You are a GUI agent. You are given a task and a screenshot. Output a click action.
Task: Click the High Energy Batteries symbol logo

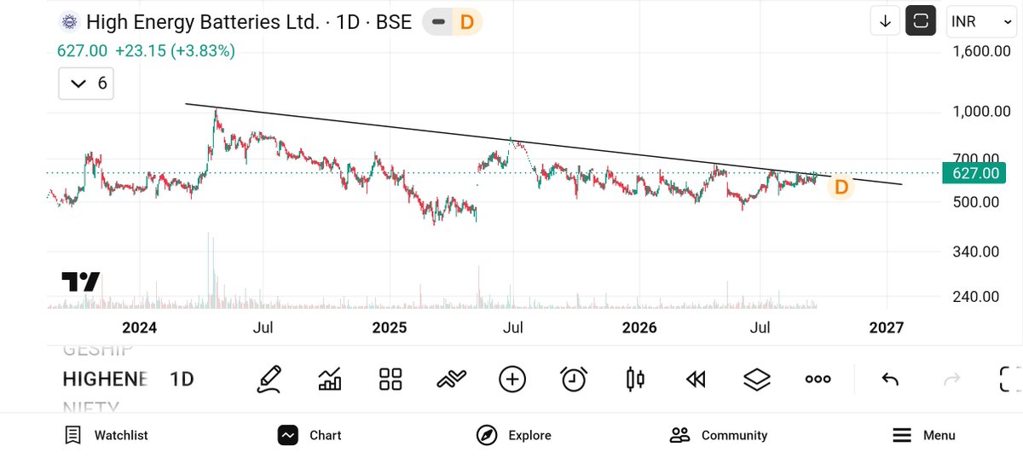click(x=69, y=21)
